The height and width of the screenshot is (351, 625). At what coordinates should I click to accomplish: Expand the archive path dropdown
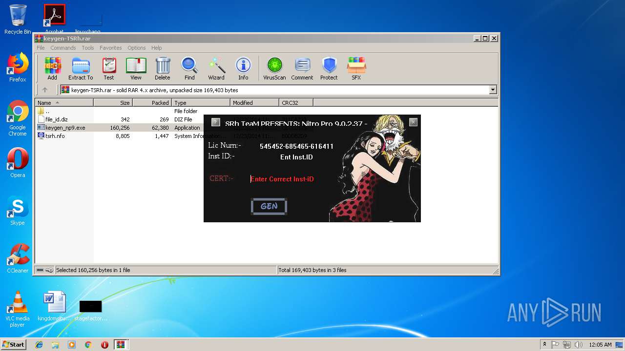[x=493, y=90]
